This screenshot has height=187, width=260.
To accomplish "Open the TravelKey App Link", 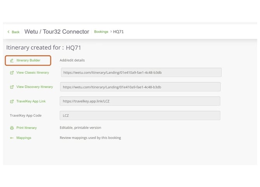I will 31,101.
